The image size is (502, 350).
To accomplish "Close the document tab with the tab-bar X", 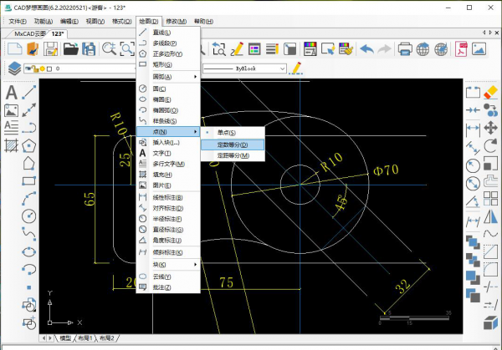I will [497, 33].
